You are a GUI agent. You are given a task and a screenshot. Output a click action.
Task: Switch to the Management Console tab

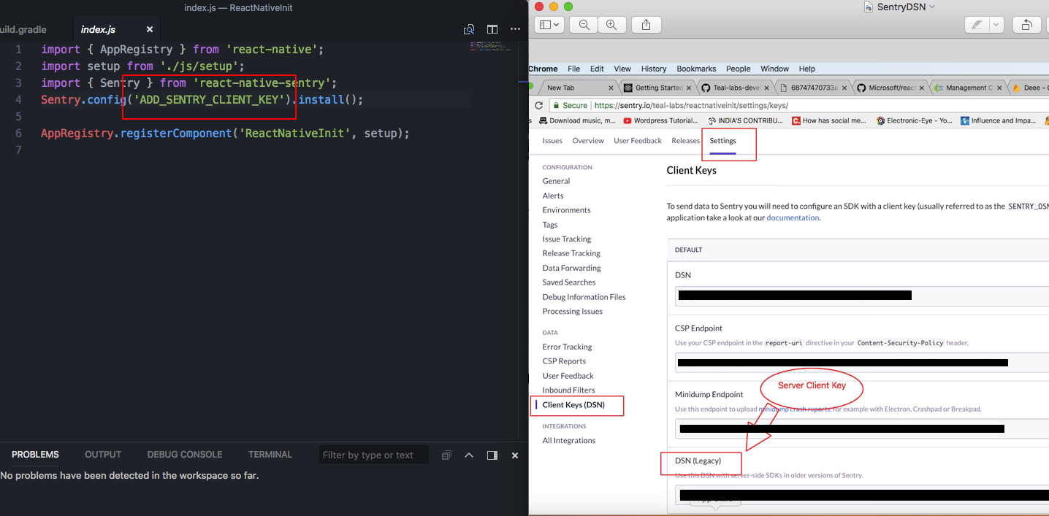pyautogui.click(x=967, y=88)
